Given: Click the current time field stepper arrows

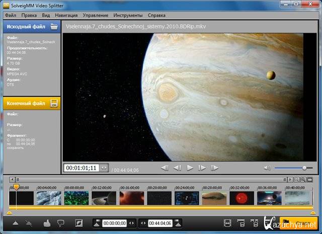Looking at the screenshot, I should (x=104, y=168).
